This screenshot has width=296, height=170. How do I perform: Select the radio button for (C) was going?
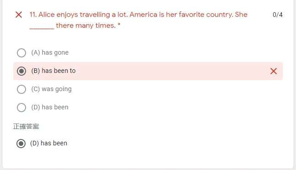pyautogui.click(x=21, y=89)
